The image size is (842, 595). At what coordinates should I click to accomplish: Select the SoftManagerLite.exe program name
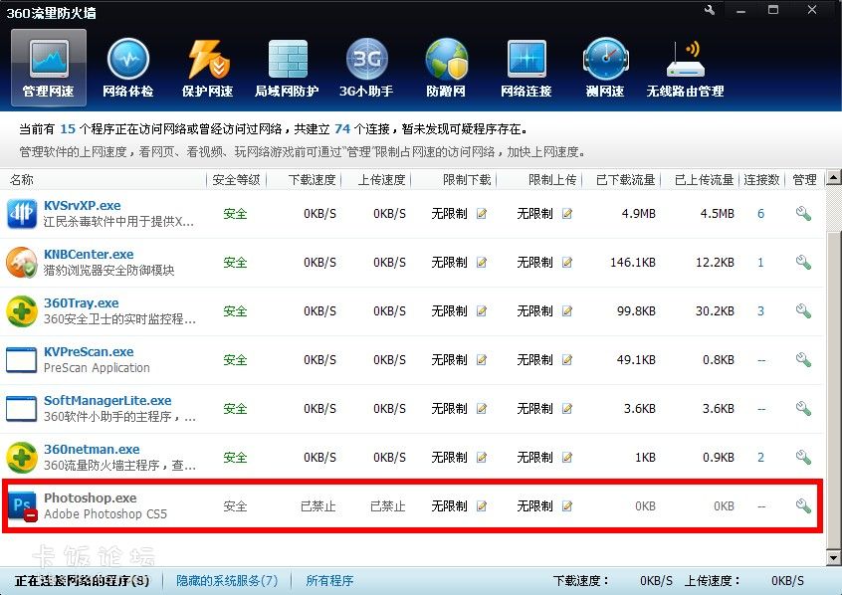pos(107,401)
